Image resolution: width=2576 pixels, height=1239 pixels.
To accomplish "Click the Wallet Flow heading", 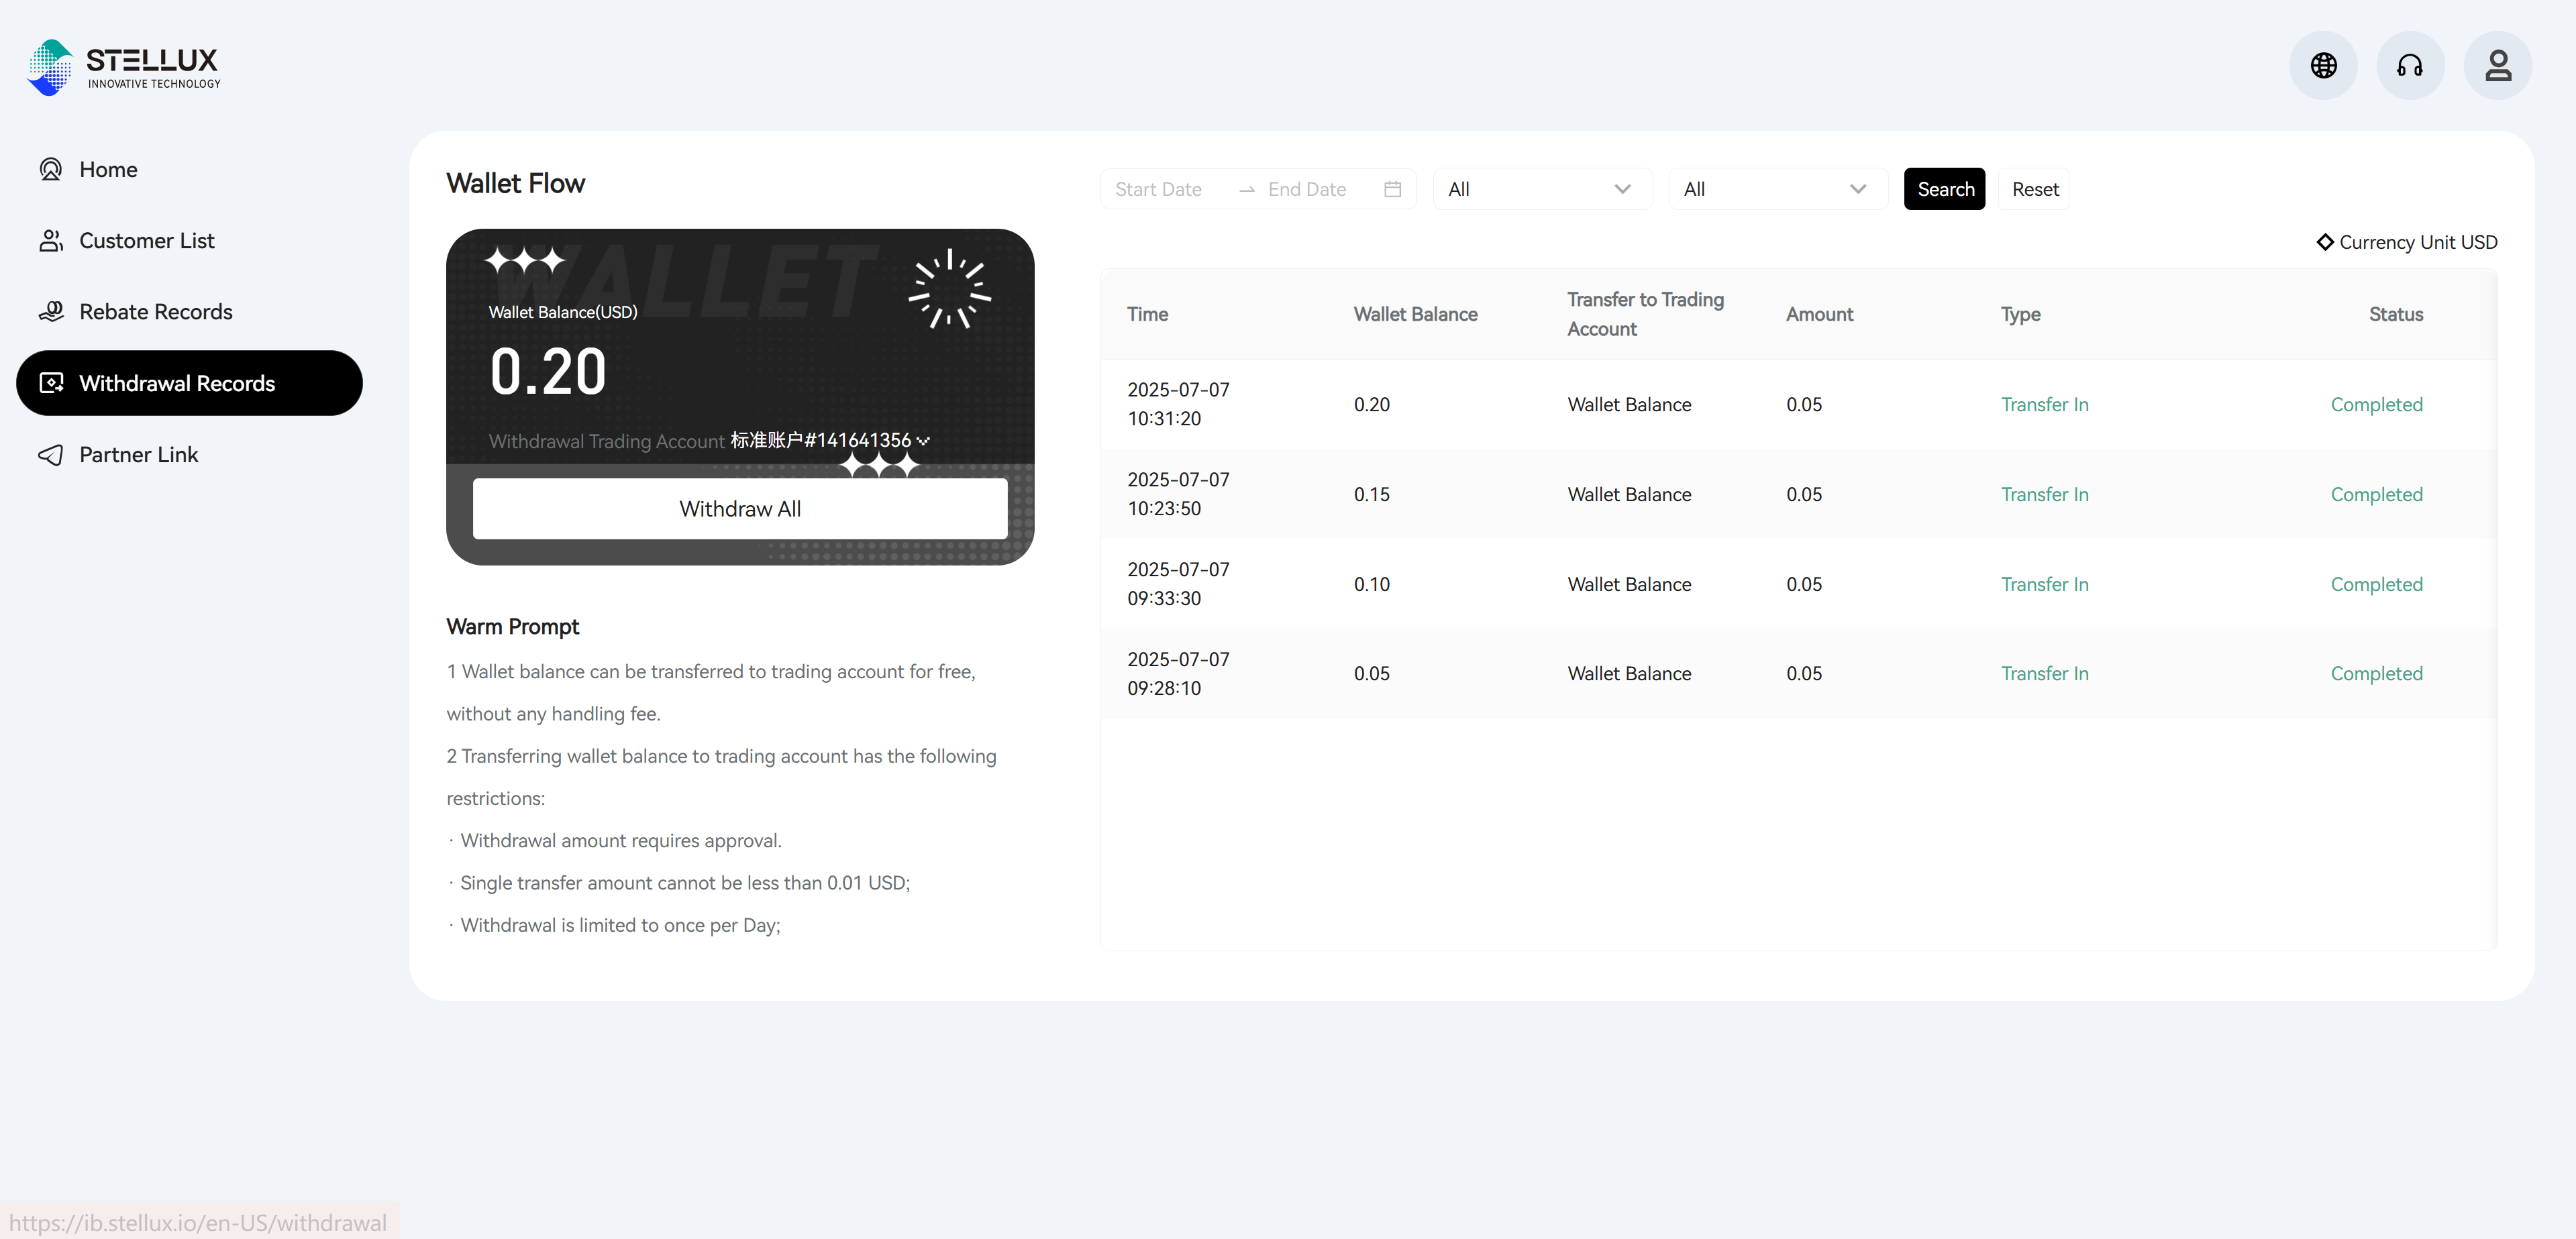I will point(515,183).
